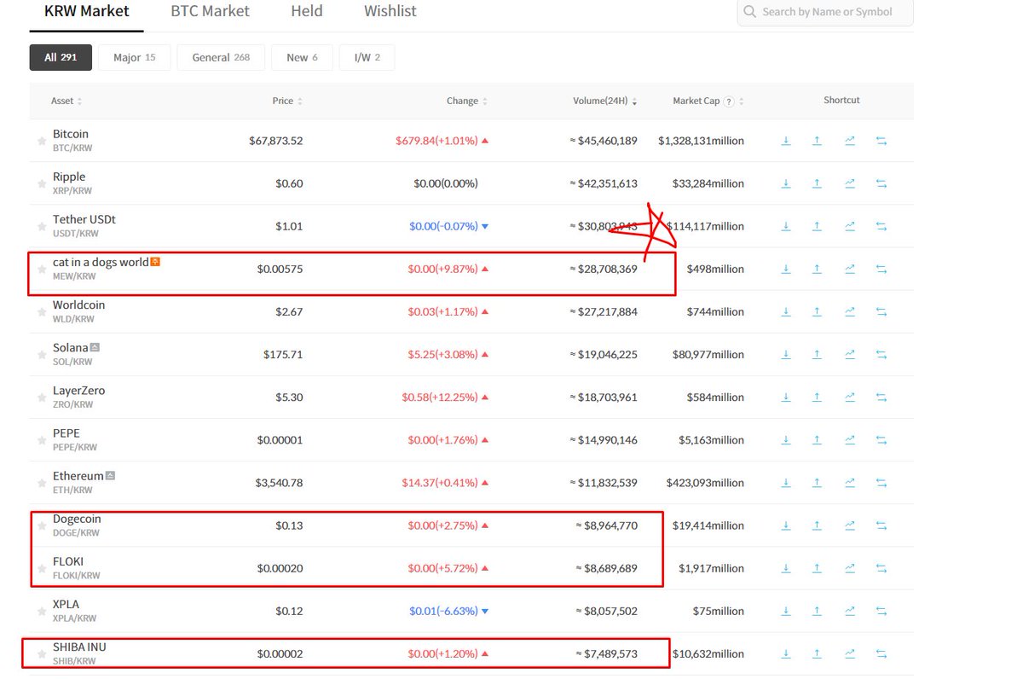The height and width of the screenshot is (679, 1023).
Task: Open the chart icon for Solana
Action: [850, 354]
